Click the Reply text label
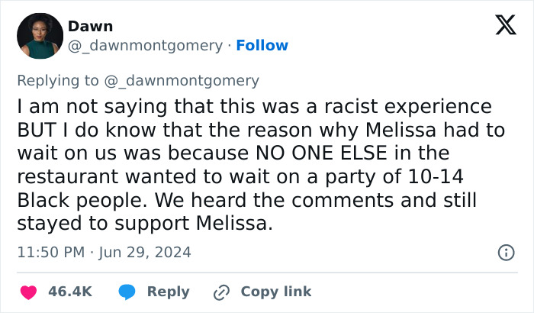The height and width of the screenshot is (313, 534). point(168,292)
